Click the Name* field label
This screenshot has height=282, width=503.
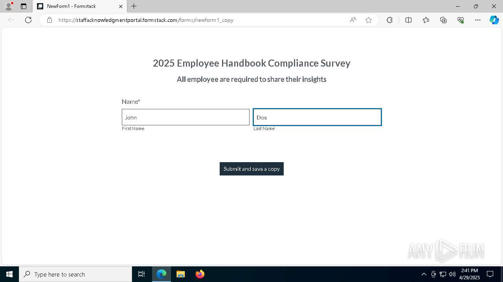[x=131, y=101]
